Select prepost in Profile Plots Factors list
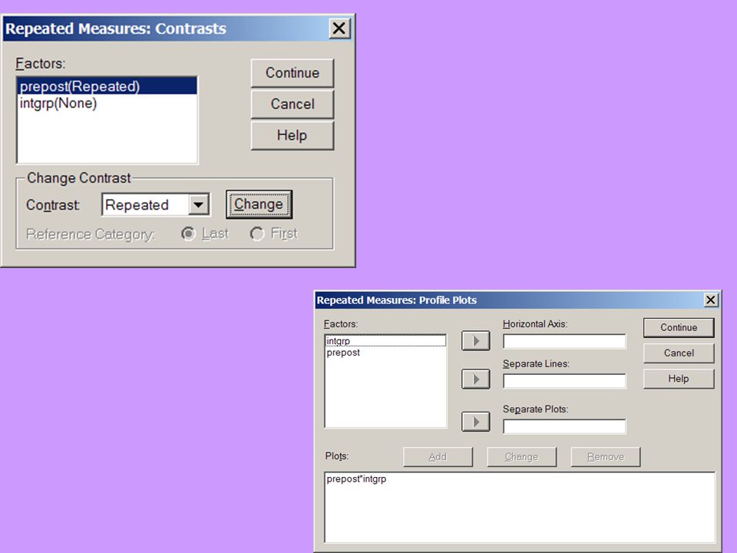The image size is (737, 553). coord(385,353)
